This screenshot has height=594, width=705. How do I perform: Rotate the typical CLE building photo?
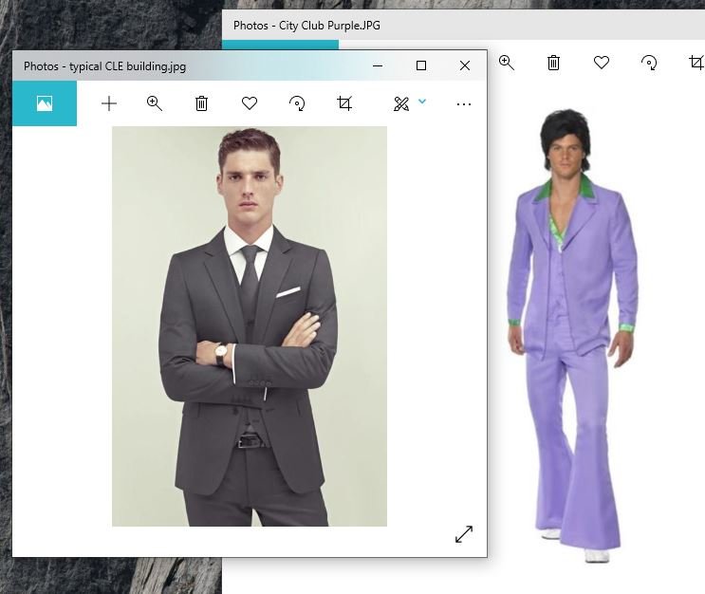click(x=297, y=103)
